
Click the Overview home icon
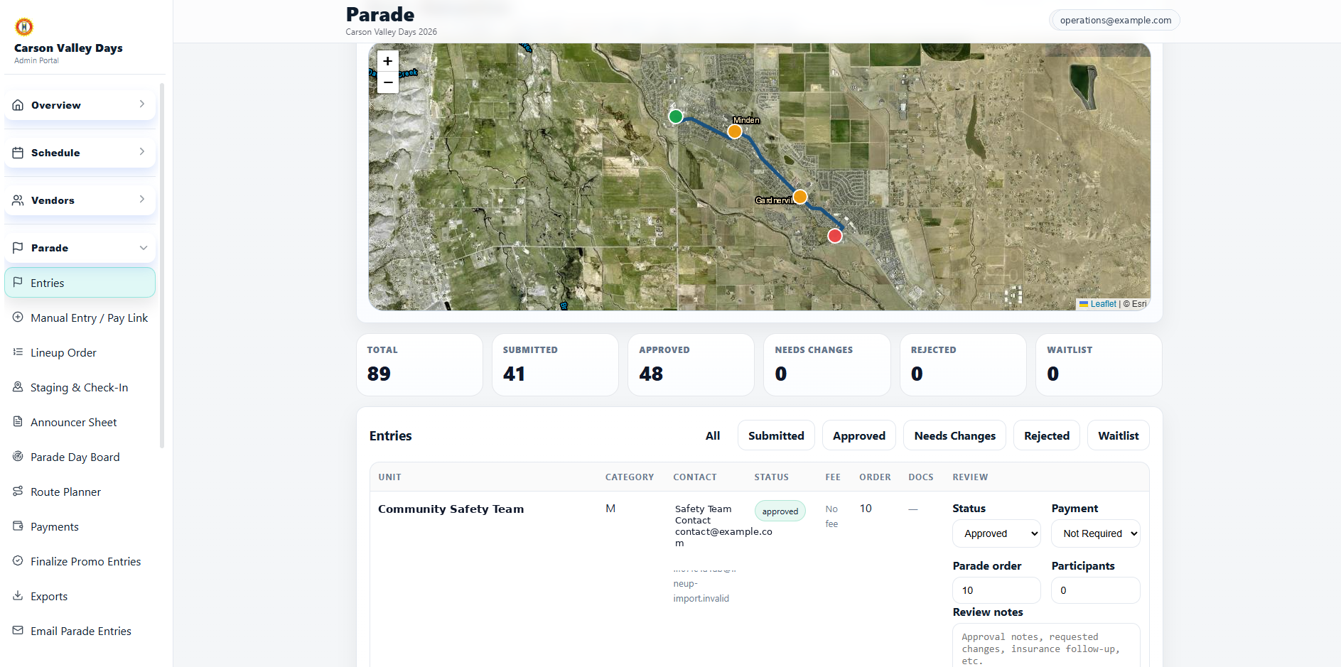(x=18, y=105)
